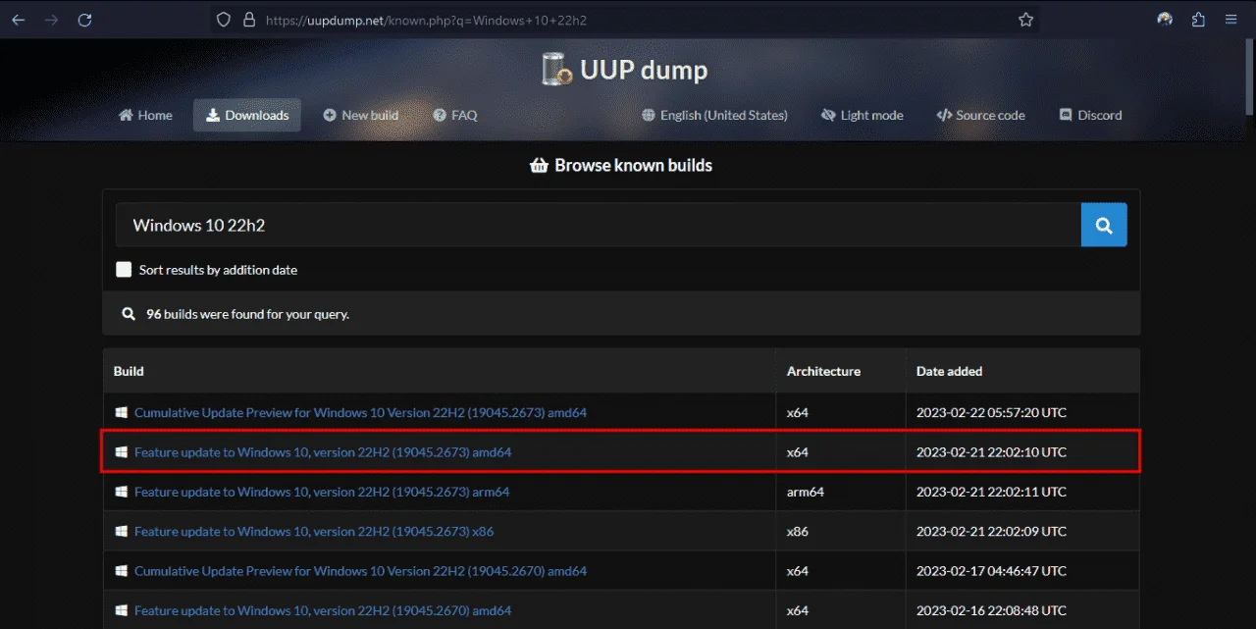The width and height of the screenshot is (1256, 629).
Task: Select date 2023-02-22 05:57:20 UTC
Action: (x=991, y=412)
